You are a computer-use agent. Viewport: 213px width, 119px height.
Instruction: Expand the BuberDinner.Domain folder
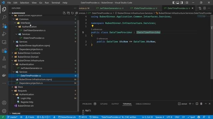click(x=12, y=57)
